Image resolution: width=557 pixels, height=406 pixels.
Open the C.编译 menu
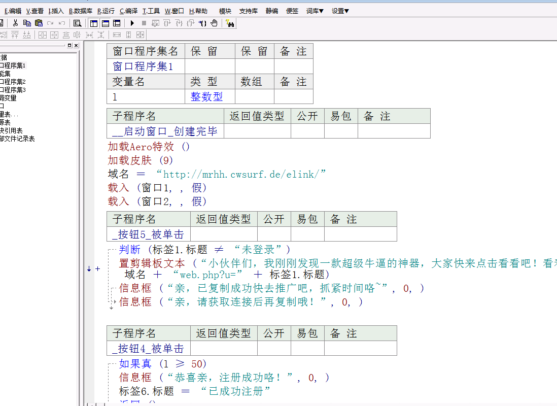(128, 11)
